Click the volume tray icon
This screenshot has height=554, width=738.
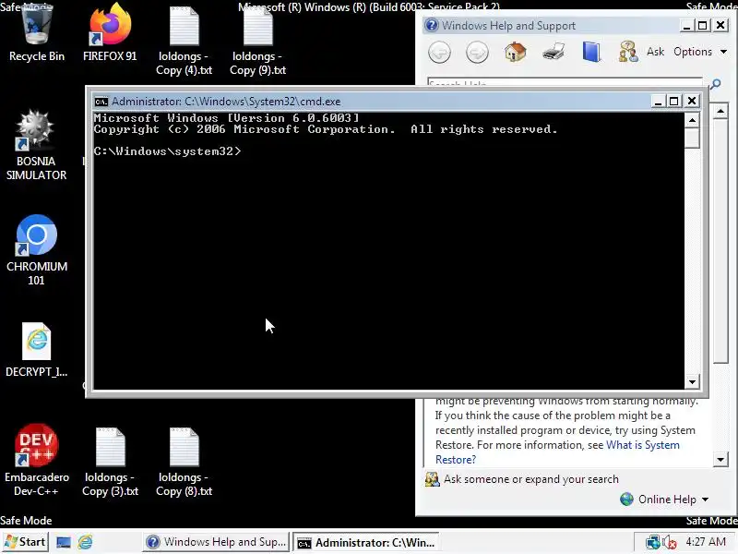tap(670, 542)
